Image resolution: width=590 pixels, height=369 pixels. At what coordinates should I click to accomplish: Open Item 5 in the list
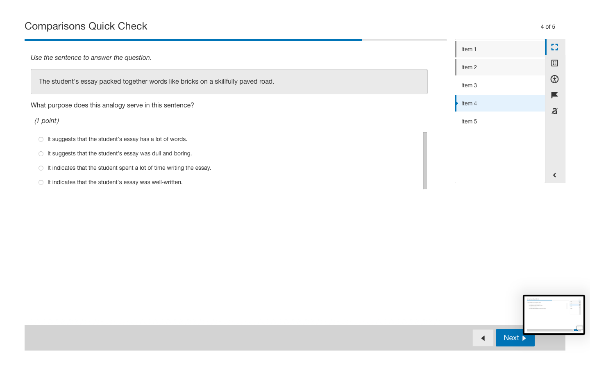[x=500, y=121]
